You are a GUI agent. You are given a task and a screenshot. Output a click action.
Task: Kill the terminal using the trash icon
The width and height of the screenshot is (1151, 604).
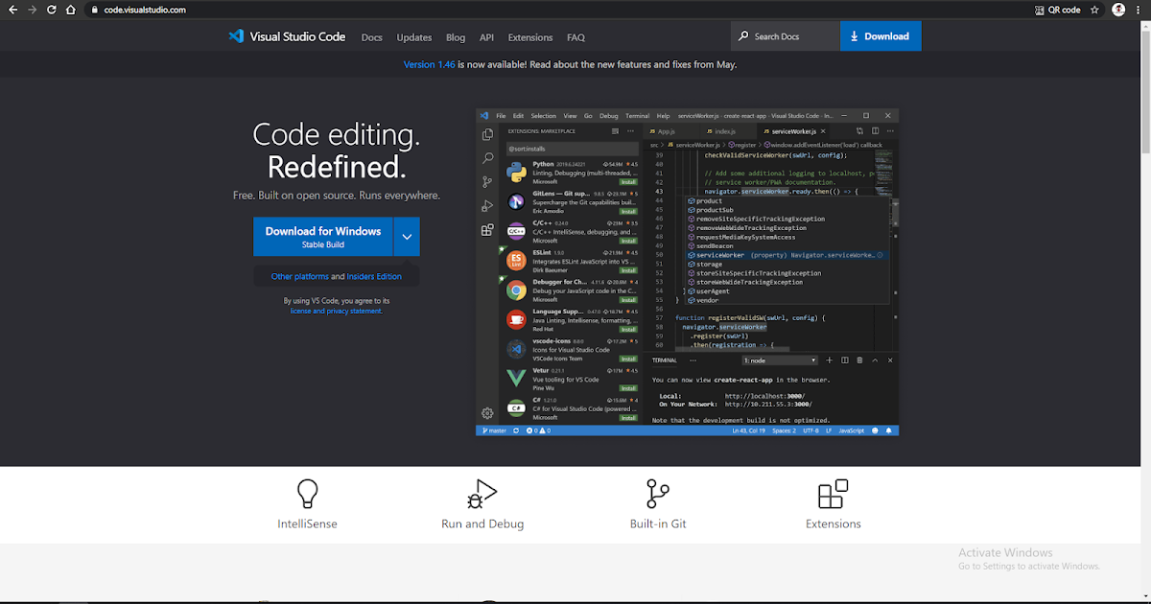[859, 360]
